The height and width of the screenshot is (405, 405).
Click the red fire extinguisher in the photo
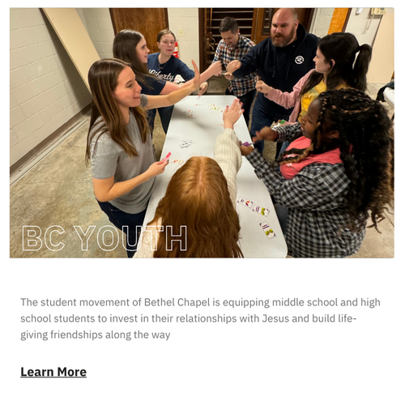pyautogui.click(x=176, y=49)
